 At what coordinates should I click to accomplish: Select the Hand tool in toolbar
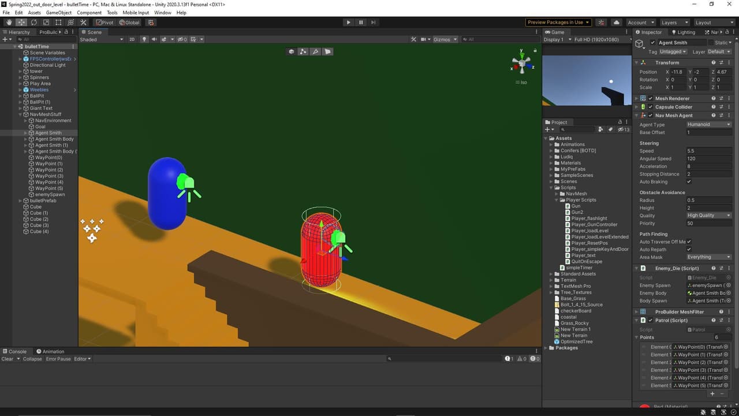click(x=9, y=23)
